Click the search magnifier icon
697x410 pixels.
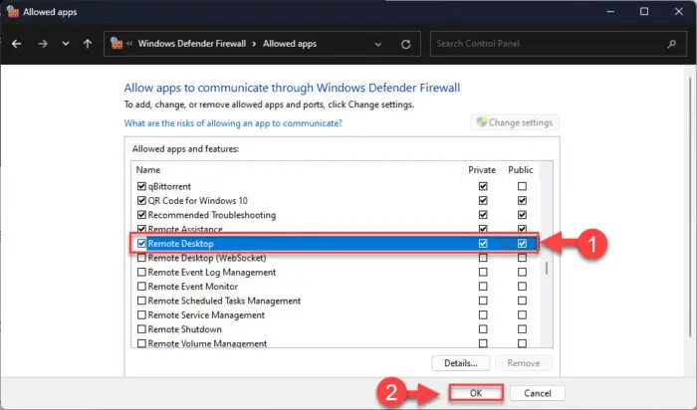[672, 44]
